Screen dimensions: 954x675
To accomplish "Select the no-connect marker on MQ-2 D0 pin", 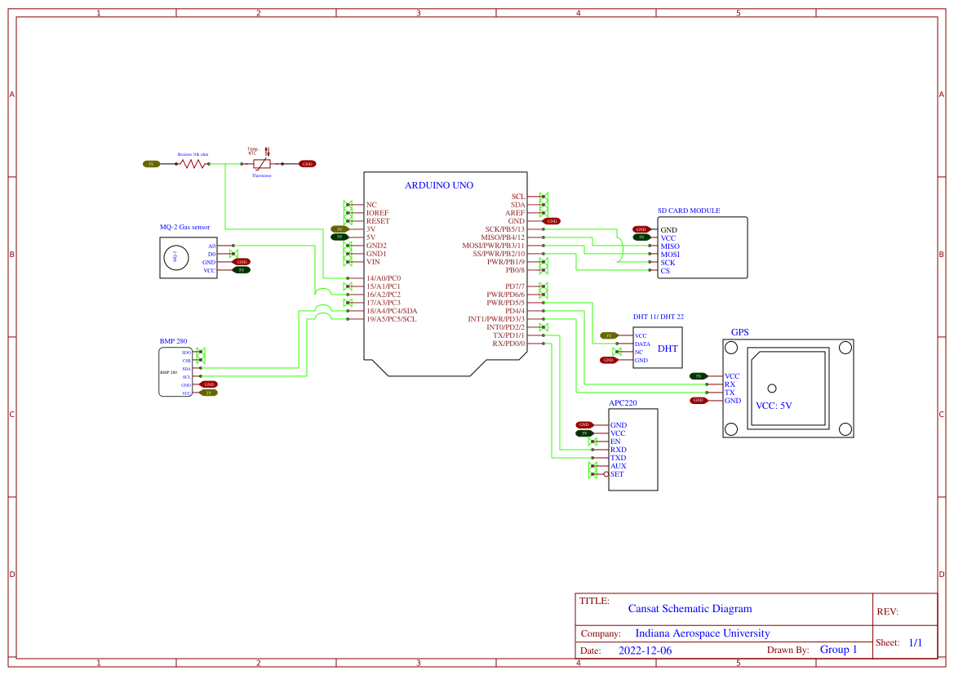I will coord(233,254).
